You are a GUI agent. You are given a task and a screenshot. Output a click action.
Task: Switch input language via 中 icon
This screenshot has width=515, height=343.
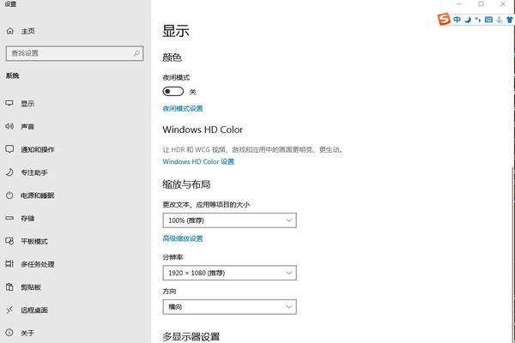(457, 20)
